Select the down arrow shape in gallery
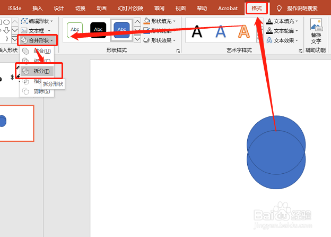 pyautogui.click(x=6, y=30)
